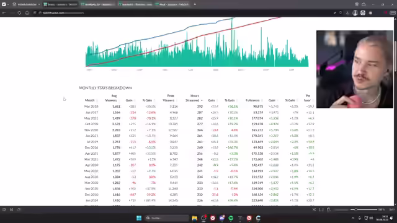The image size is (397, 223).
Task: Open the white C app icon in taskbar
Action: pyautogui.click(x=258, y=218)
